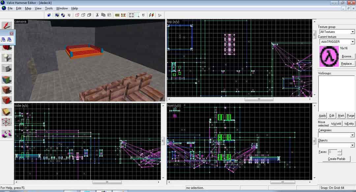
Task: Click the Replace... texture button
Action: click(x=347, y=64)
